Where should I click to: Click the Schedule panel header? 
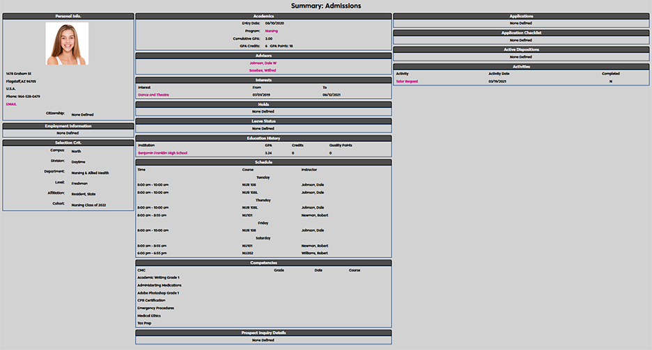tap(263, 162)
